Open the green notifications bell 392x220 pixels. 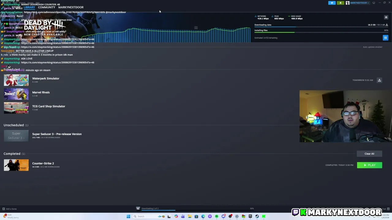(340, 3)
